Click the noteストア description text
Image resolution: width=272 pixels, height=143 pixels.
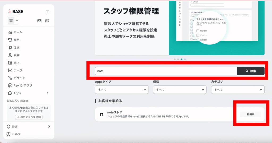(x=148, y=117)
